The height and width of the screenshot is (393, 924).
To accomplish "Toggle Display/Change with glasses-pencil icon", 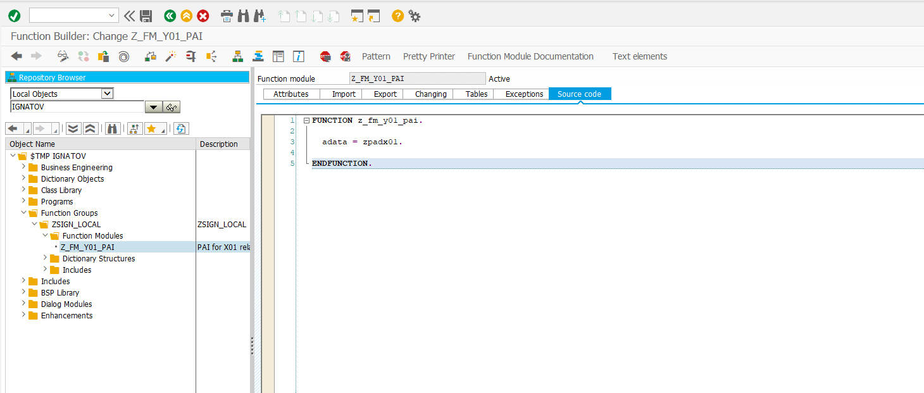I will (63, 56).
